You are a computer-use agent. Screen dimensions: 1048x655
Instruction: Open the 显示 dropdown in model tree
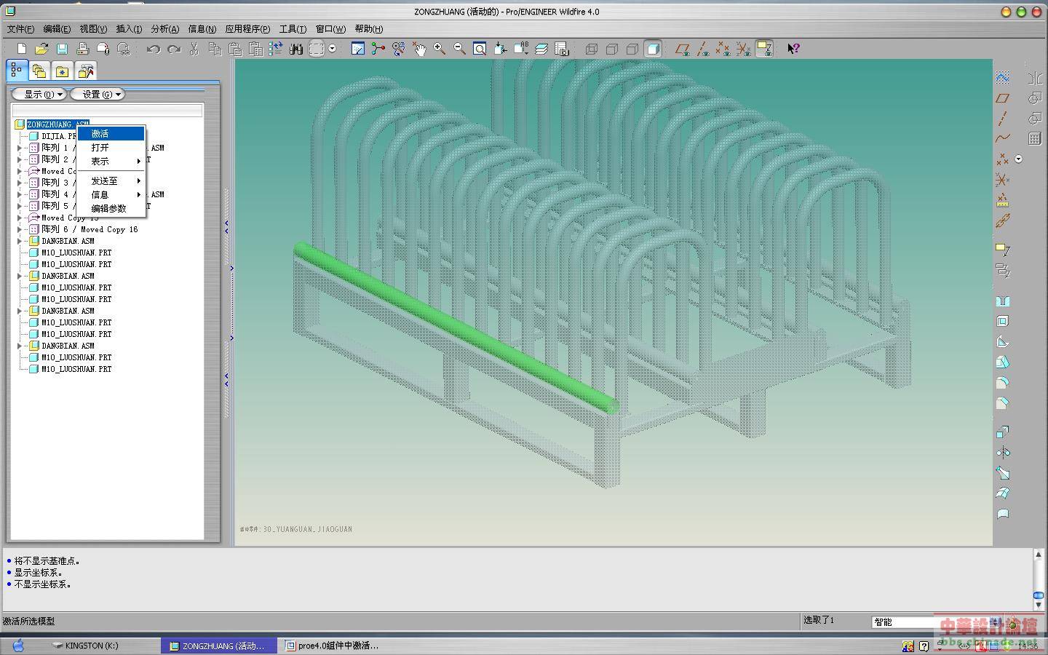click(39, 94)
